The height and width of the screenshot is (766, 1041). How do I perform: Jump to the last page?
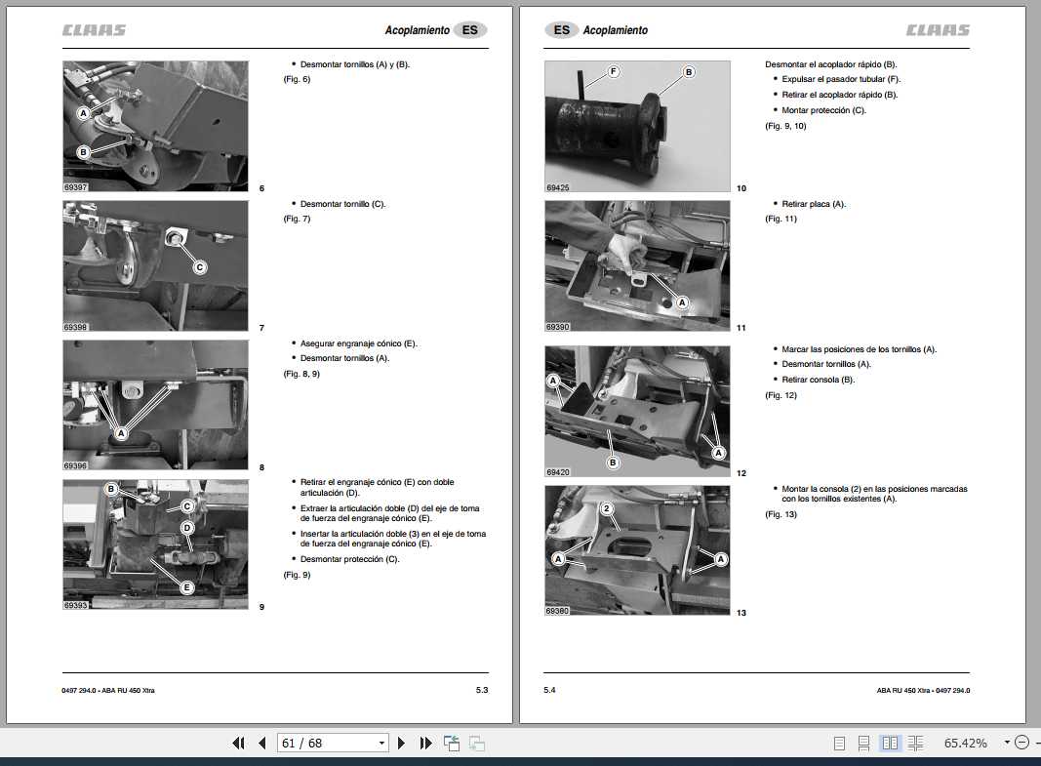(x=425, y=743)
